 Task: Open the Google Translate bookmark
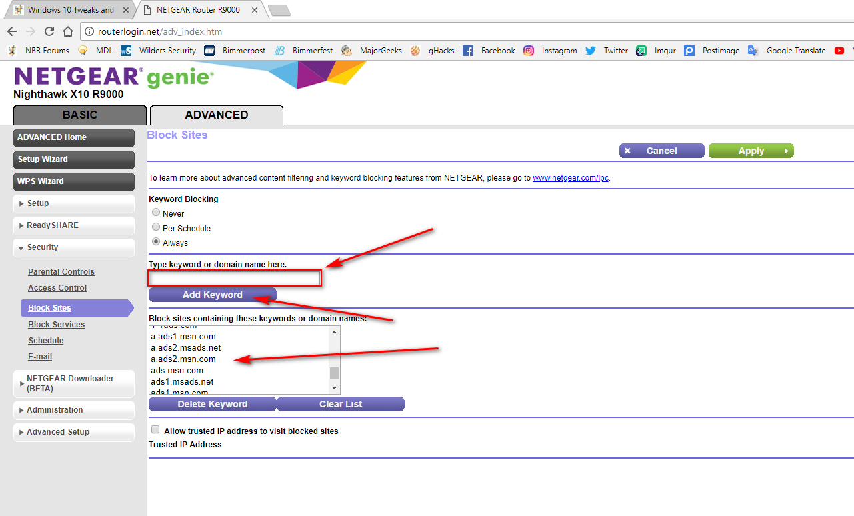787,51
